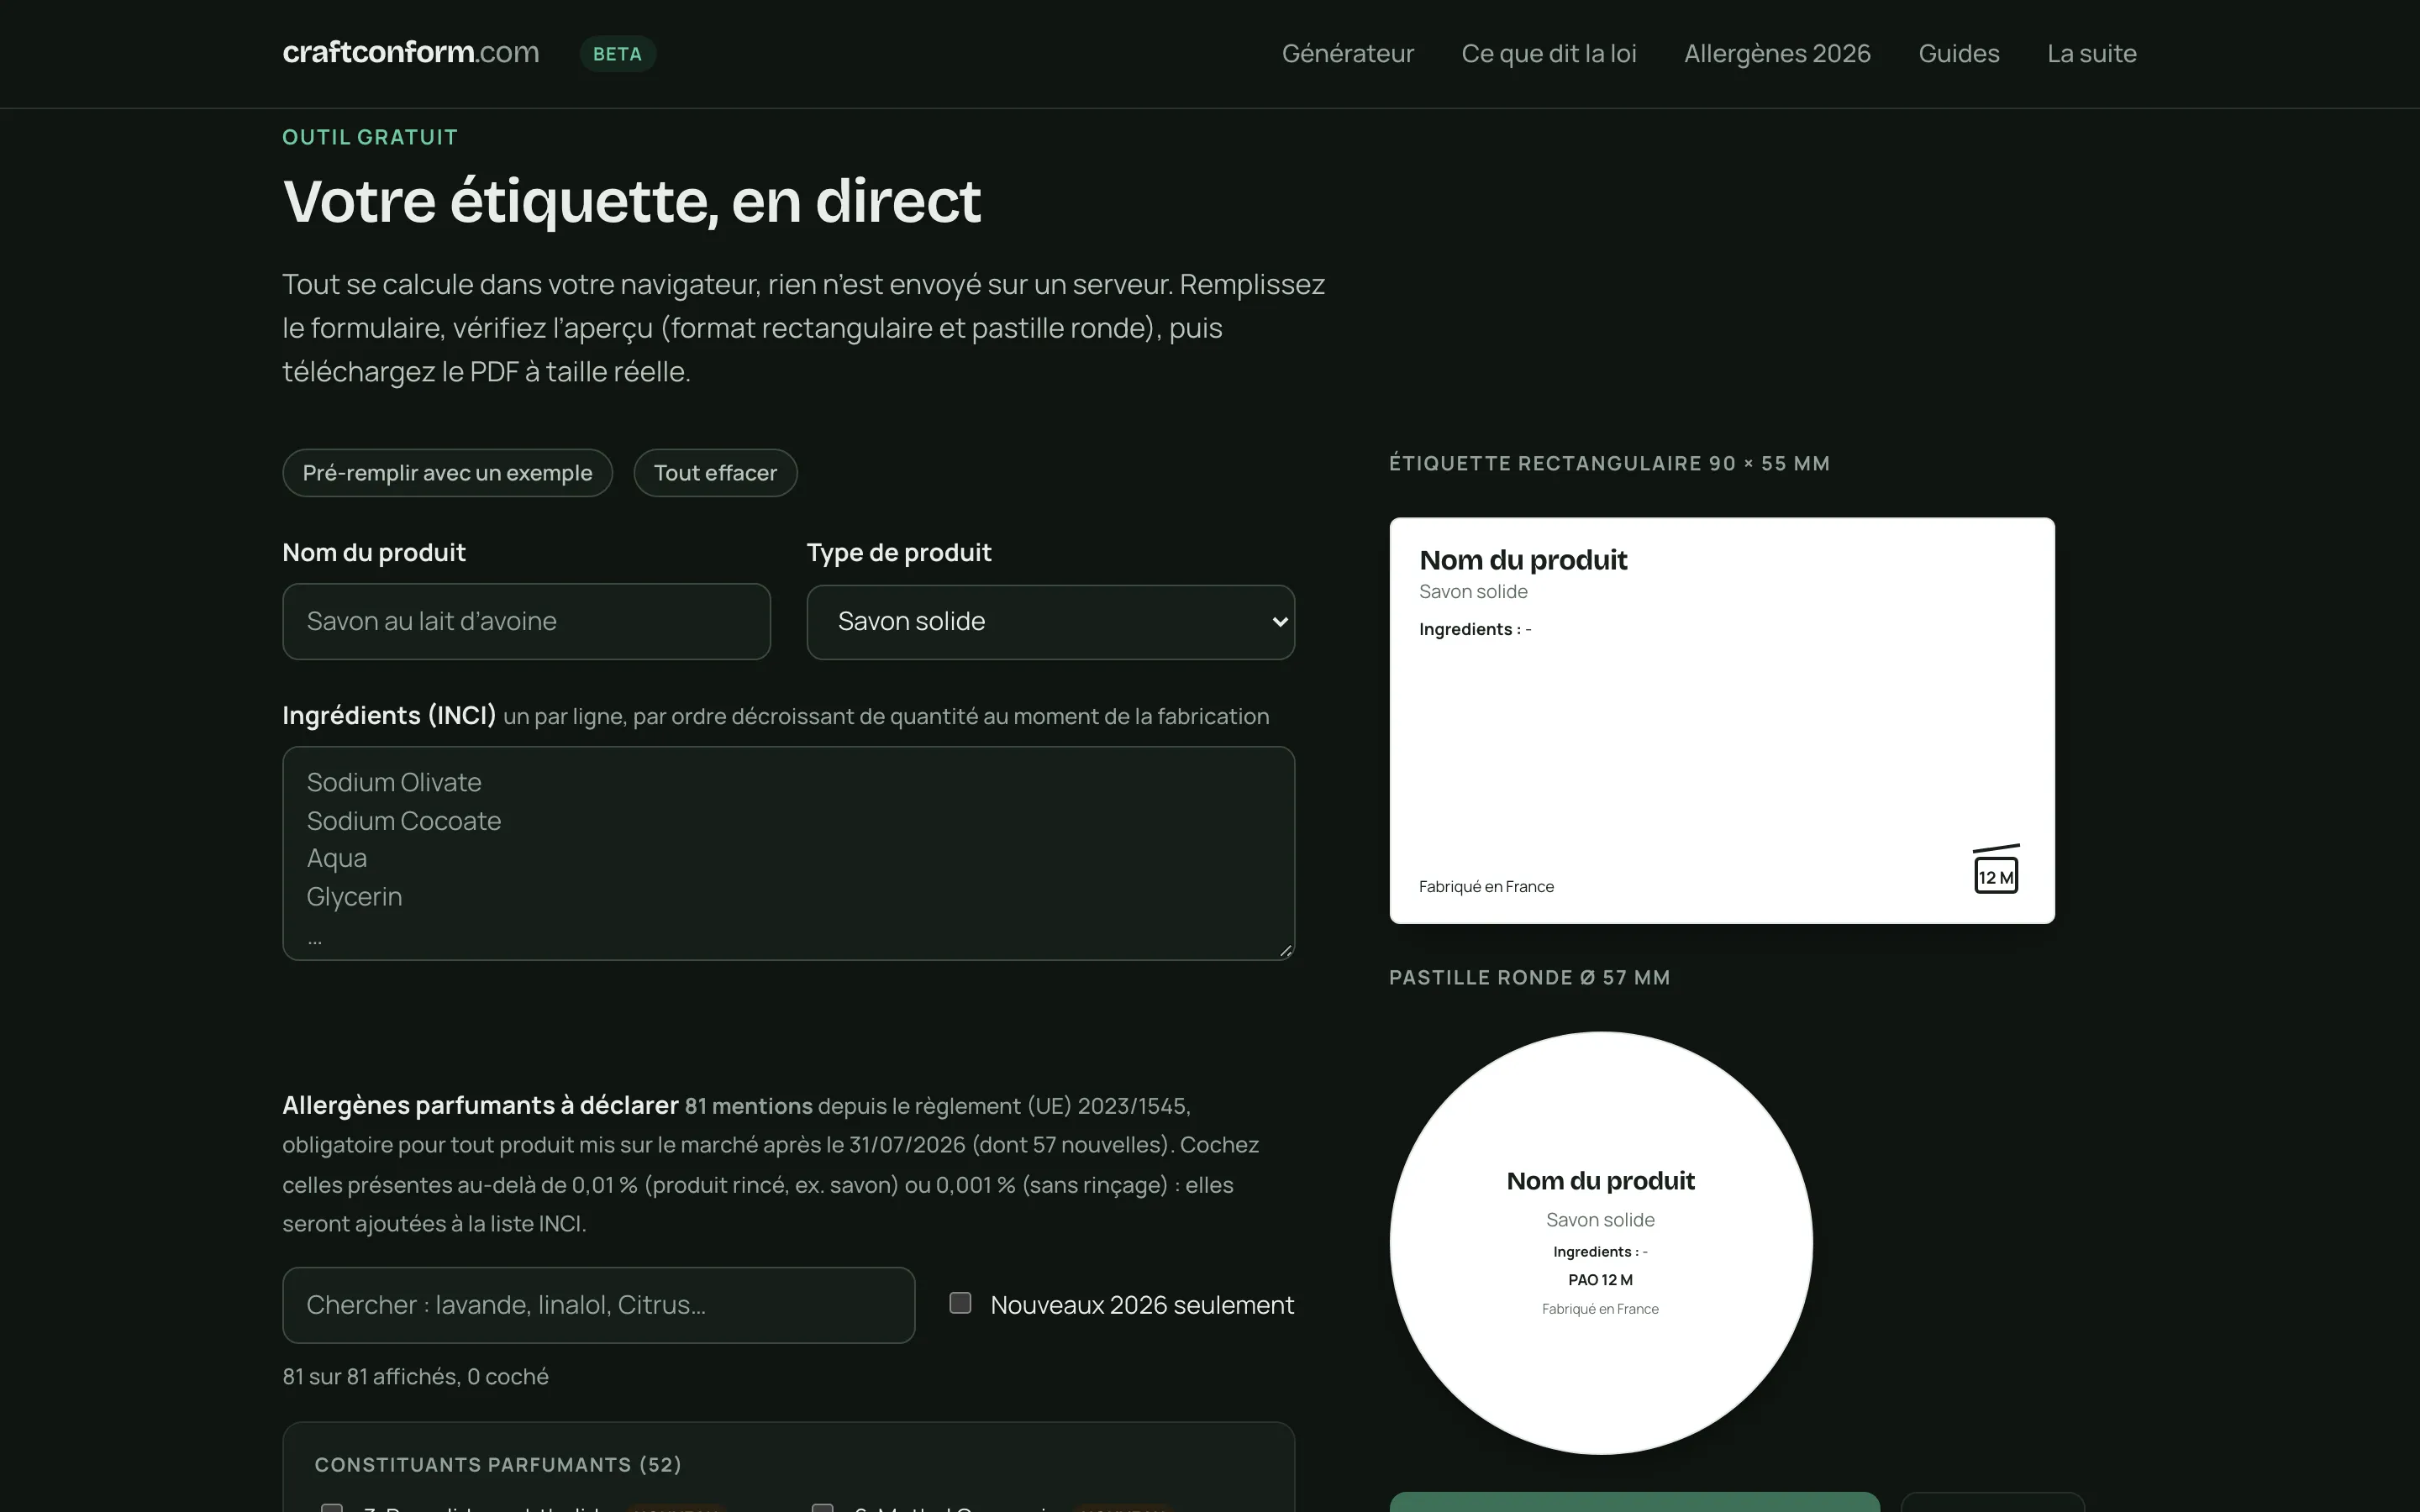The image size is (2420, 1512).
Task: Open the craftconform.com home logo
Action: click(x=411, y=52)
